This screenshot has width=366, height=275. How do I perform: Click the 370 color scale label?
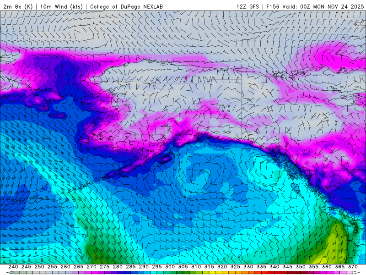[x=353, y=267]
